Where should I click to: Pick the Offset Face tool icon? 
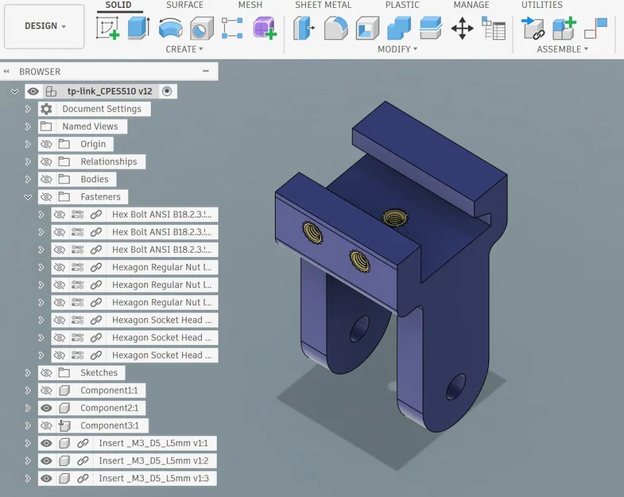[x=431, y=28]
